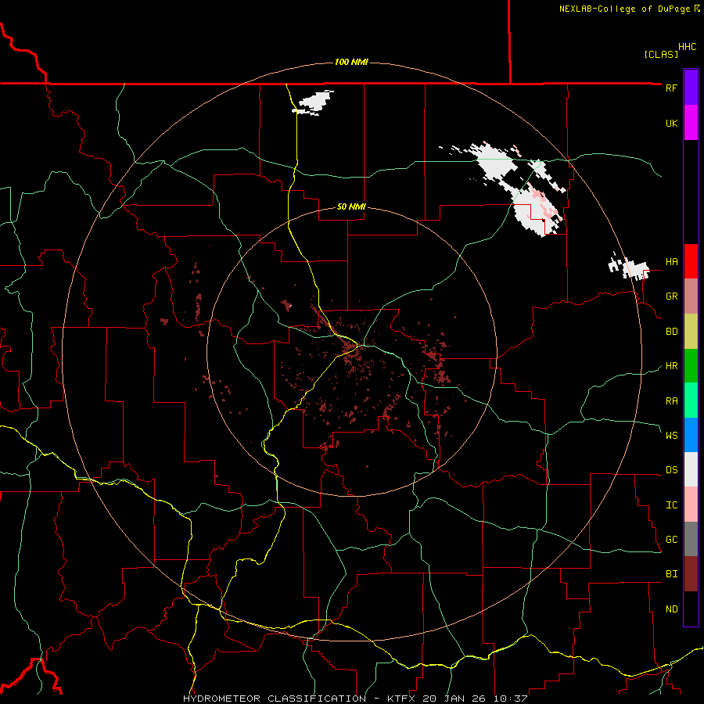Click the GR legend label
The width and height of the screenshot is (704, 704).
pos(671,296)
